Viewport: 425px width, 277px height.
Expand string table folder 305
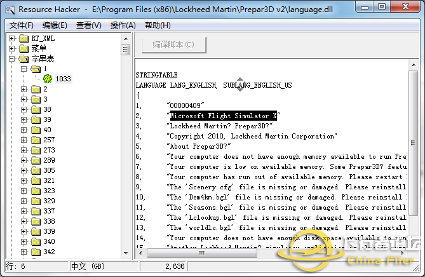[x=24, y=170]
